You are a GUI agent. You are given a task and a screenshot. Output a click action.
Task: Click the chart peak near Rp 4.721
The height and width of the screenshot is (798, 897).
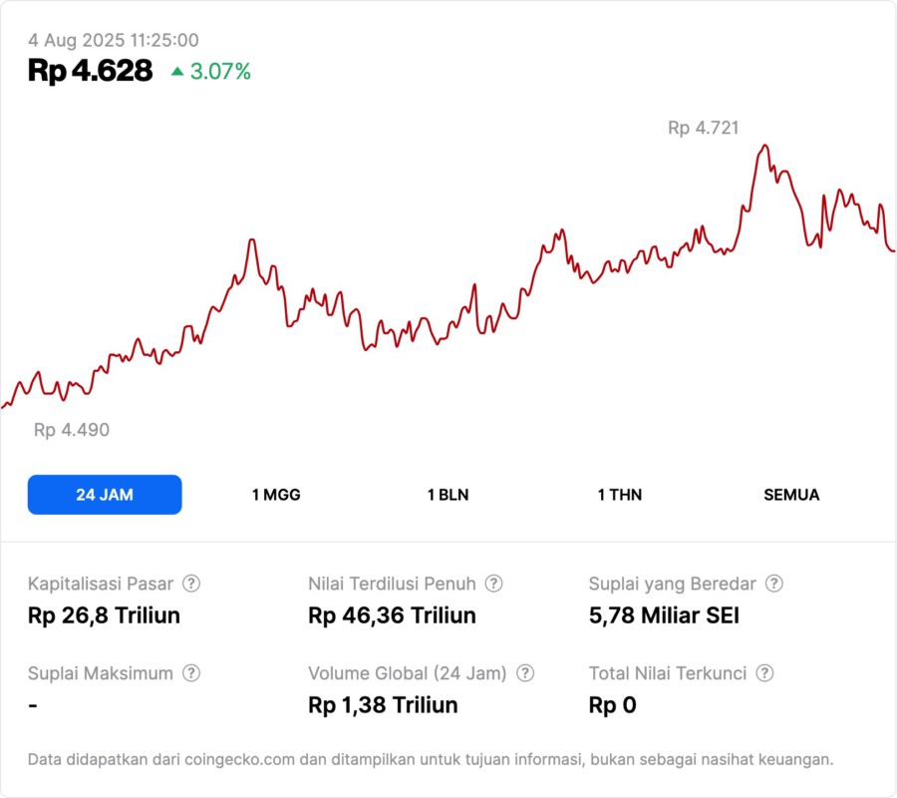pyautogui.click(x=764, y=146)
